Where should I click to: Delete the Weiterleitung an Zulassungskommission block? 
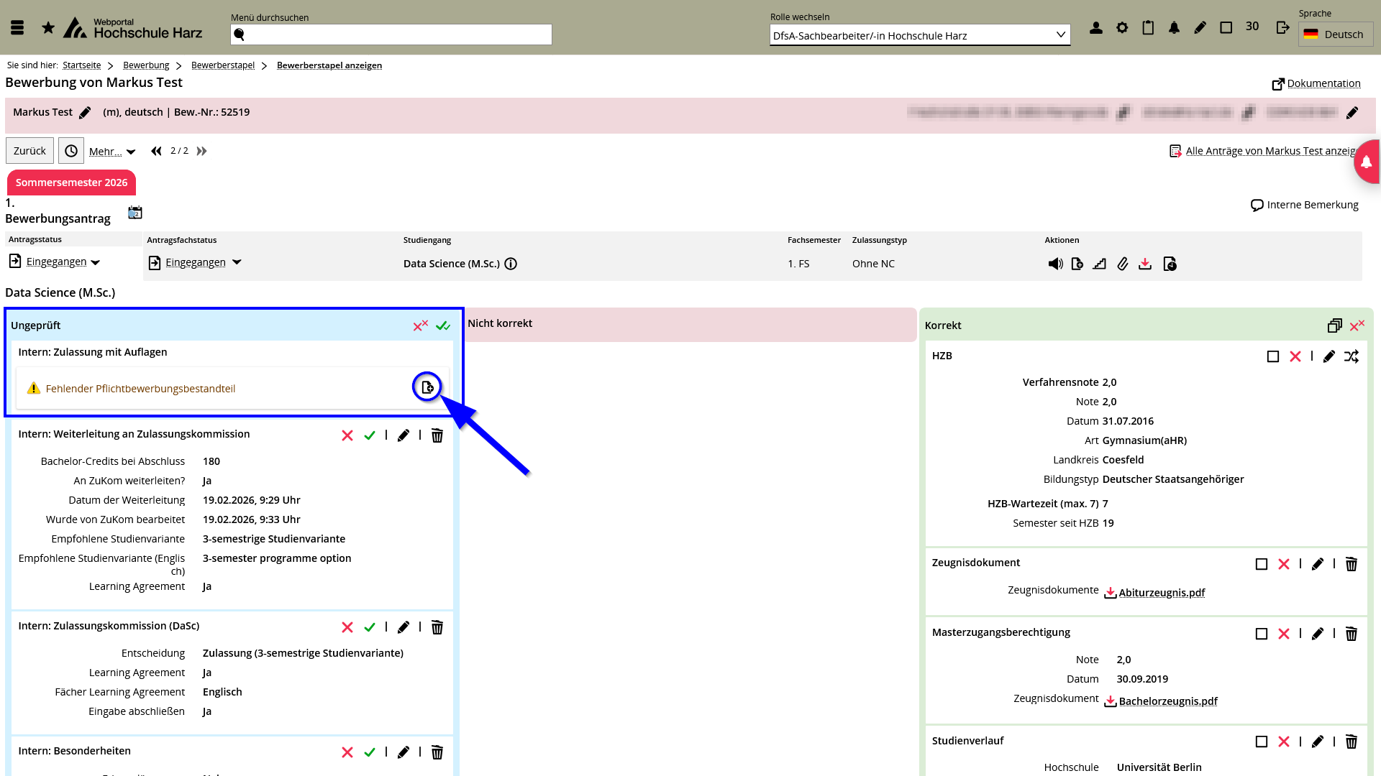(437, 435)
